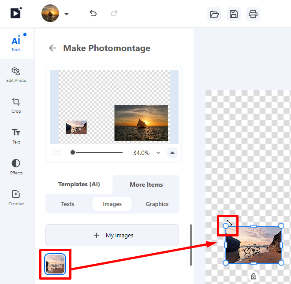
Task: Click the Make Photomontage heading
Action: [x=107, y=48]
